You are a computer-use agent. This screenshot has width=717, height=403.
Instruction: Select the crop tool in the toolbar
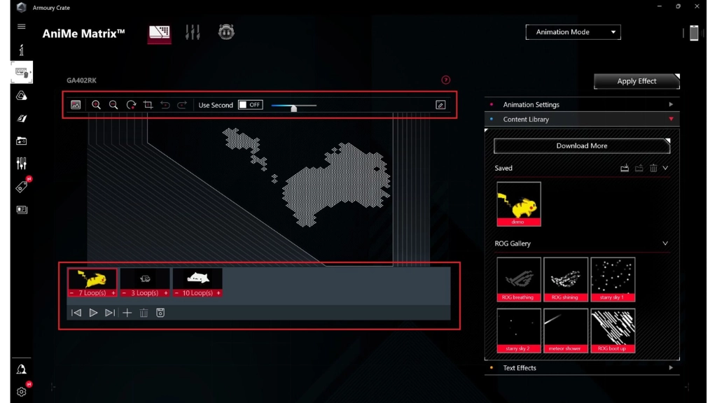(148, 105)
